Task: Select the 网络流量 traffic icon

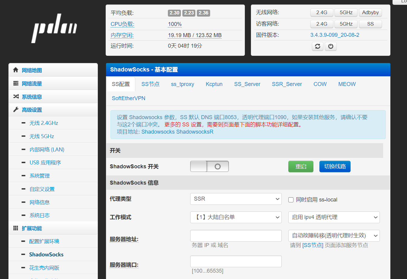Action: (15, 83)
